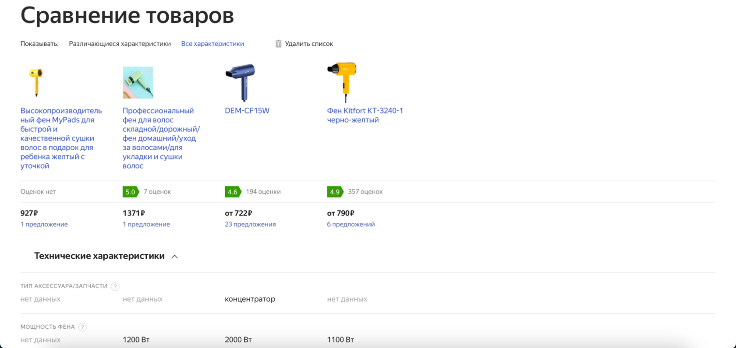Click the Тип аксессуара/запчасти row label
The width and height of the screenshot is (736, 348).
coord(64,286)
